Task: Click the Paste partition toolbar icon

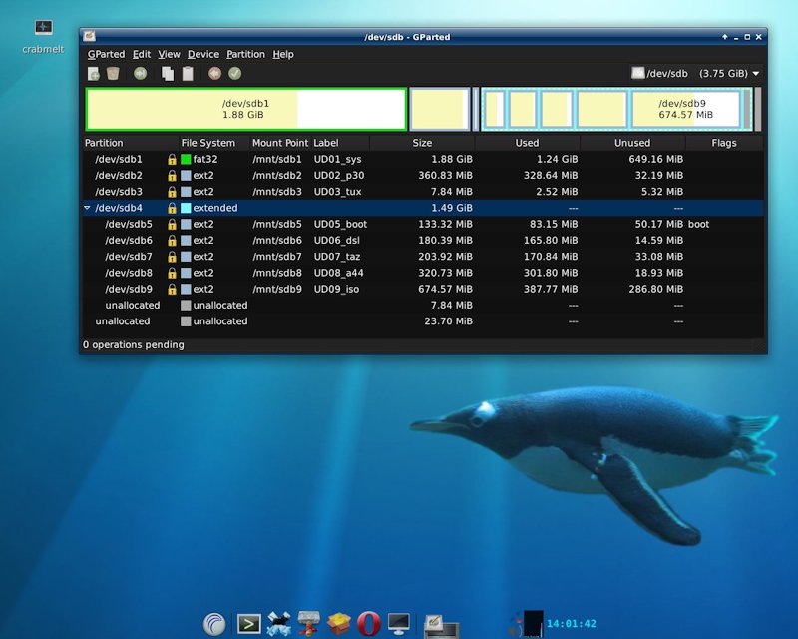Action: [187, 73]
